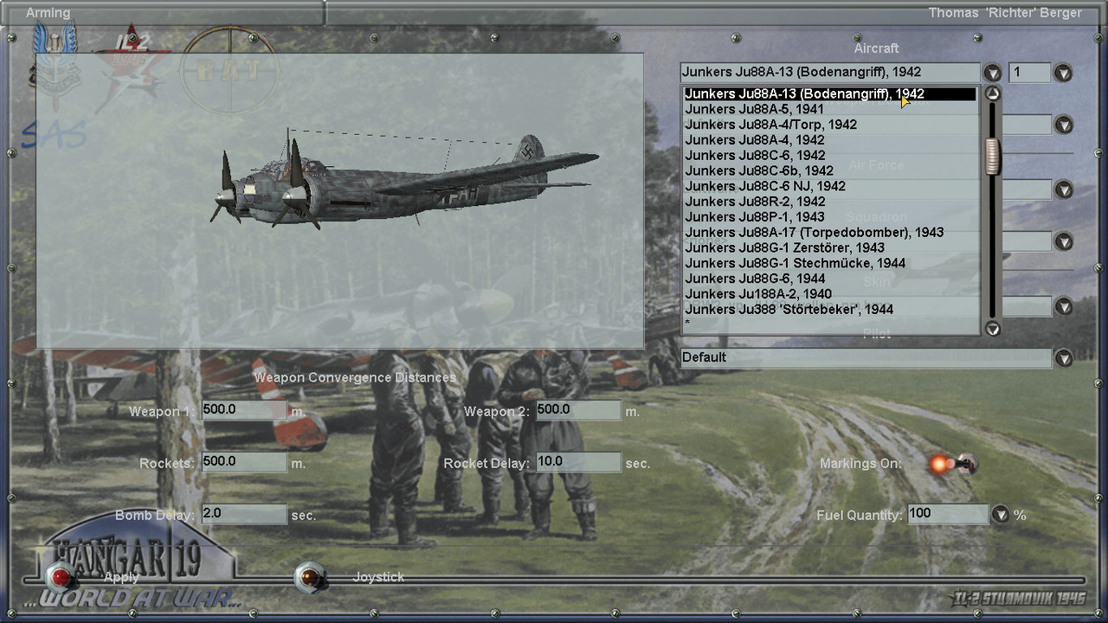Click the red Apply button
The image size is (1108, 623).
[x=61, y=577]
